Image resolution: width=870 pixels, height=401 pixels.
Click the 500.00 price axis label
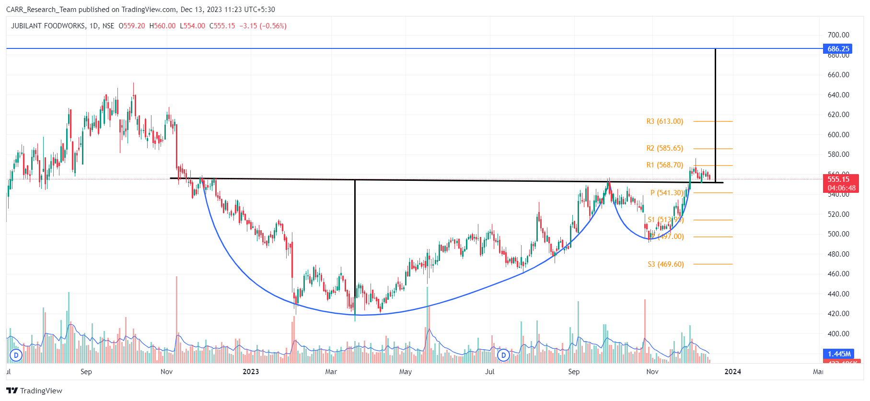(838, 234)
